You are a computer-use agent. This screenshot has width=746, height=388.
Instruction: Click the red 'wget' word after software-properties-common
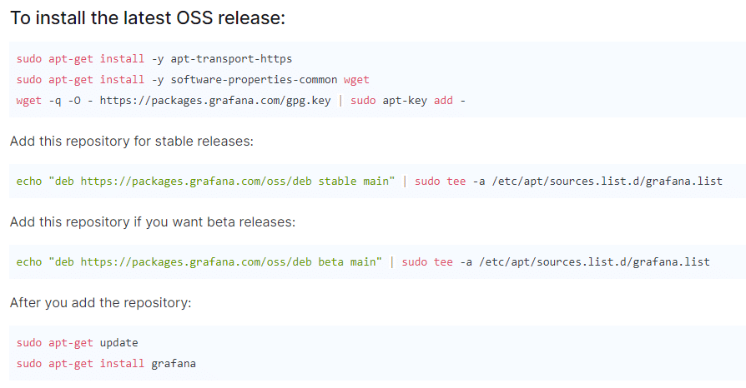click(356, 80)
